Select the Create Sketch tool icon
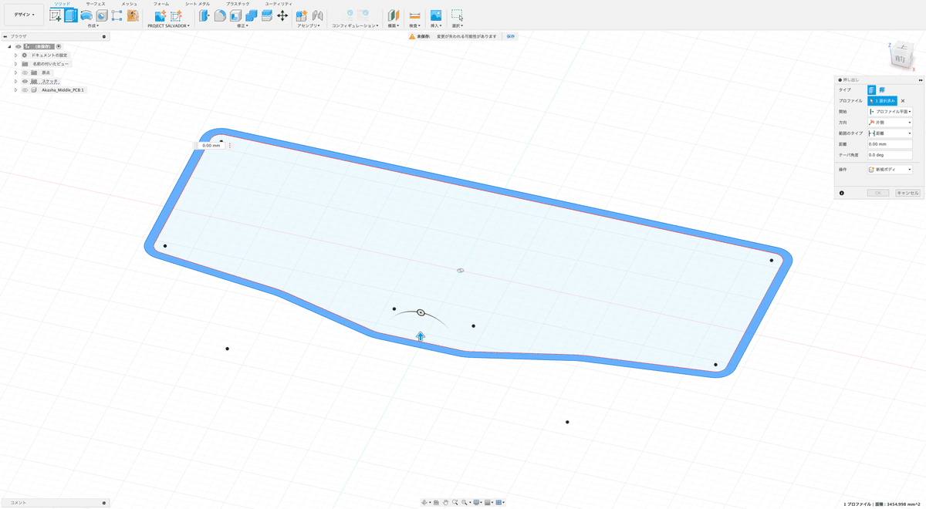The image size is (926, 509). 56,15
